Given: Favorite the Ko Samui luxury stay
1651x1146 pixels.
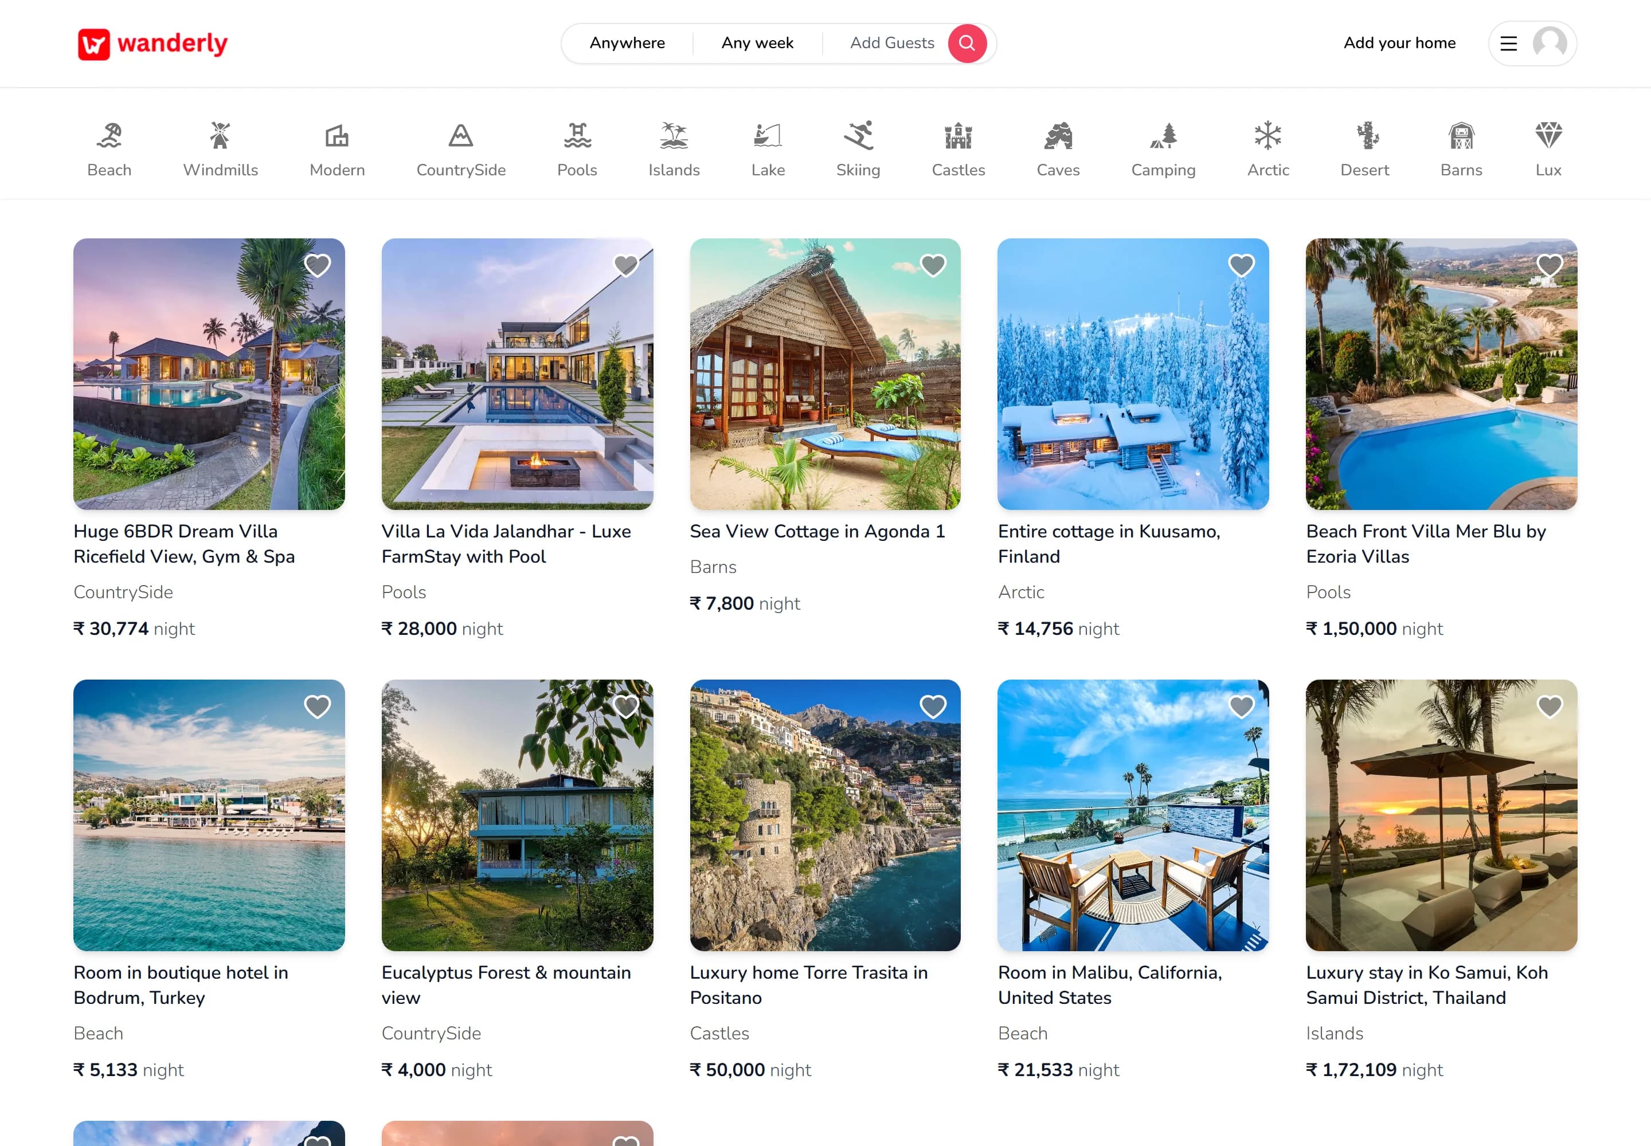Looking at the screenshot, I should point(1550,707).
